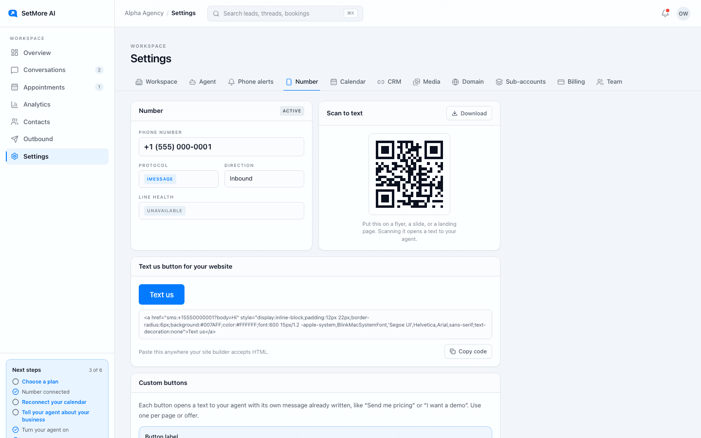Open the notifications bell
Image resolution: width=701 pixels, height=438 pixels.
point(665,14)
